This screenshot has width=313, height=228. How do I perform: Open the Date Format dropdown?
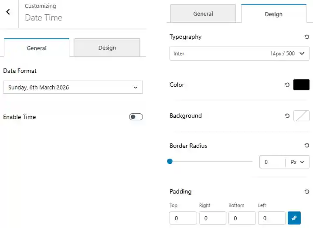click(x=73, y=87)
